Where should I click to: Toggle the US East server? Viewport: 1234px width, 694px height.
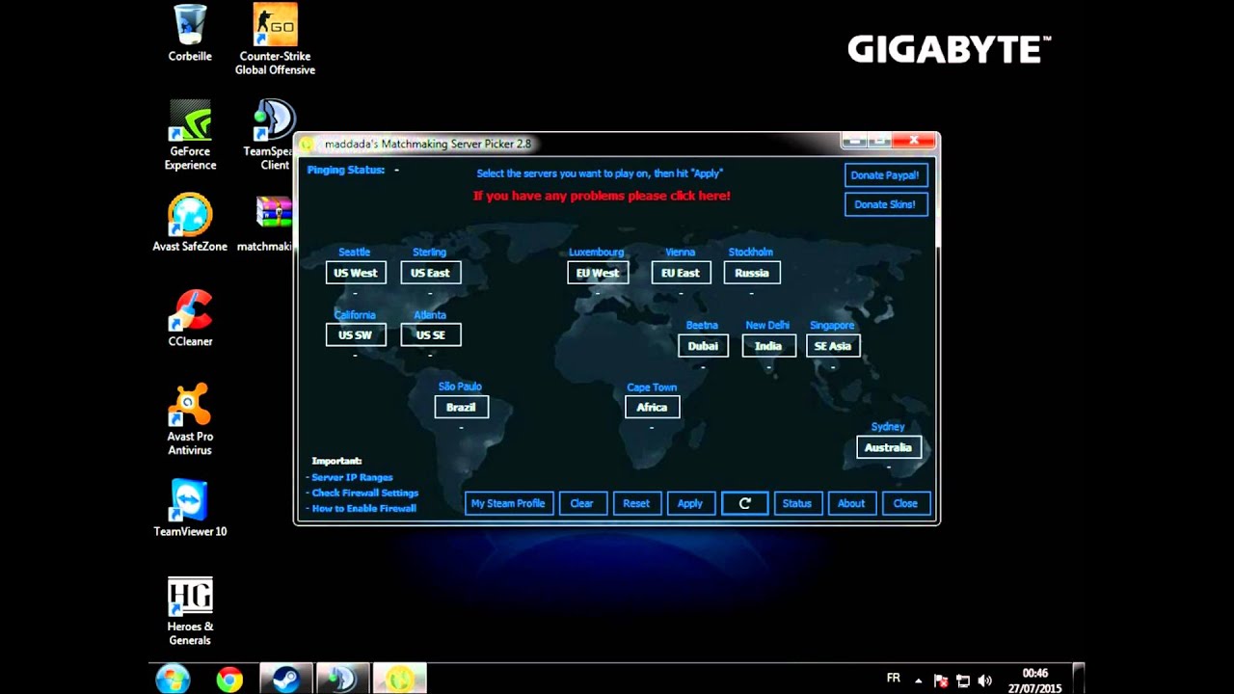pyautogui.click(x=430, y=273)
